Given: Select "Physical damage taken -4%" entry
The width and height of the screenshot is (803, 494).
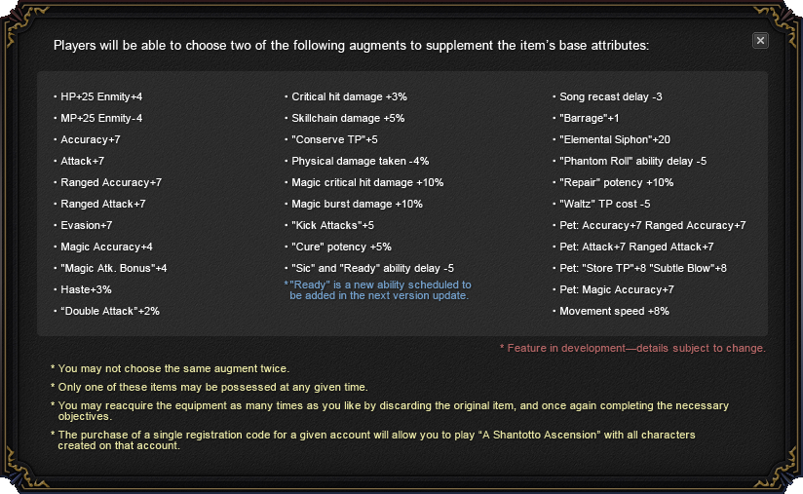Looking at the screenshot, I should [x=360, y=161].
